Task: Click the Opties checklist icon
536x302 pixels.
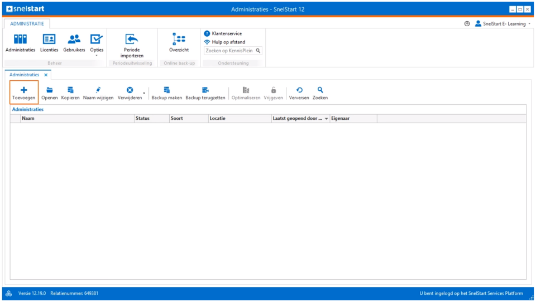Action: [97, 39]
